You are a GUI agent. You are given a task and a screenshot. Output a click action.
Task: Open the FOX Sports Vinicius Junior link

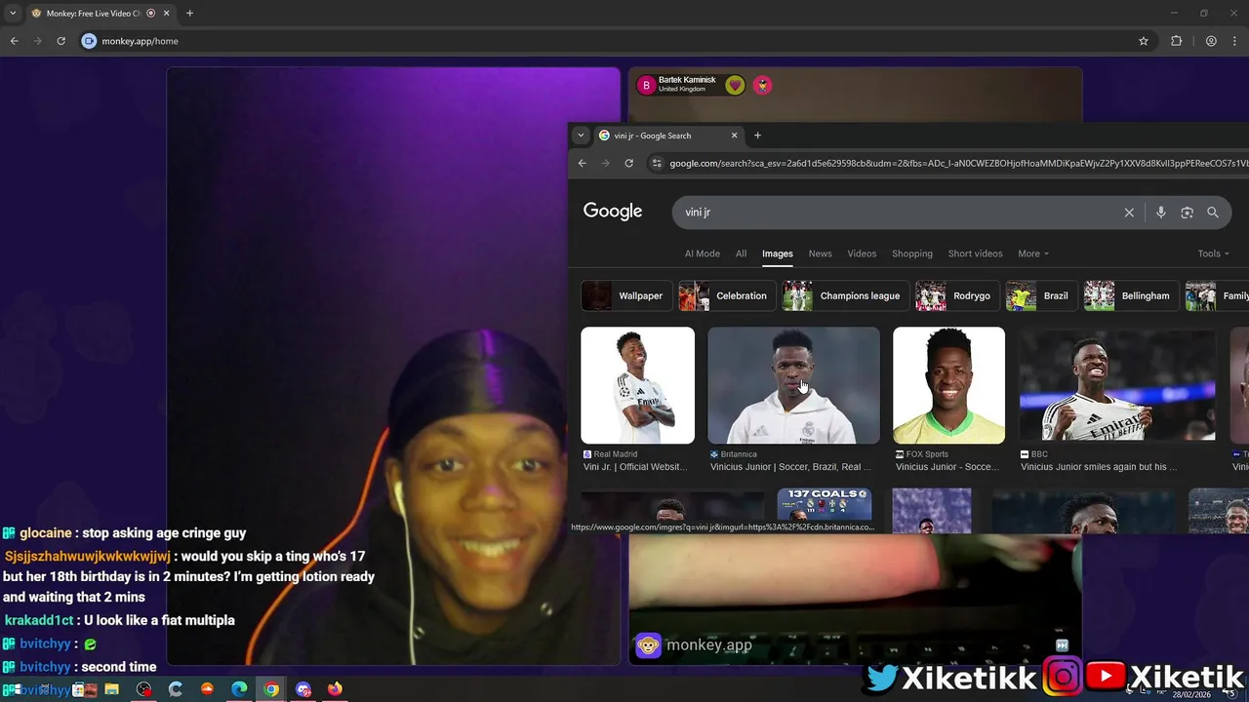point(947,467)
